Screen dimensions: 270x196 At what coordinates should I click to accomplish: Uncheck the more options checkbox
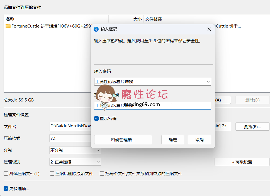6,189
